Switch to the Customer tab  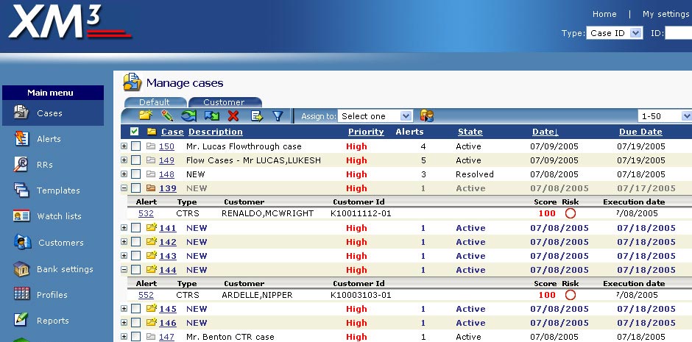225,102
